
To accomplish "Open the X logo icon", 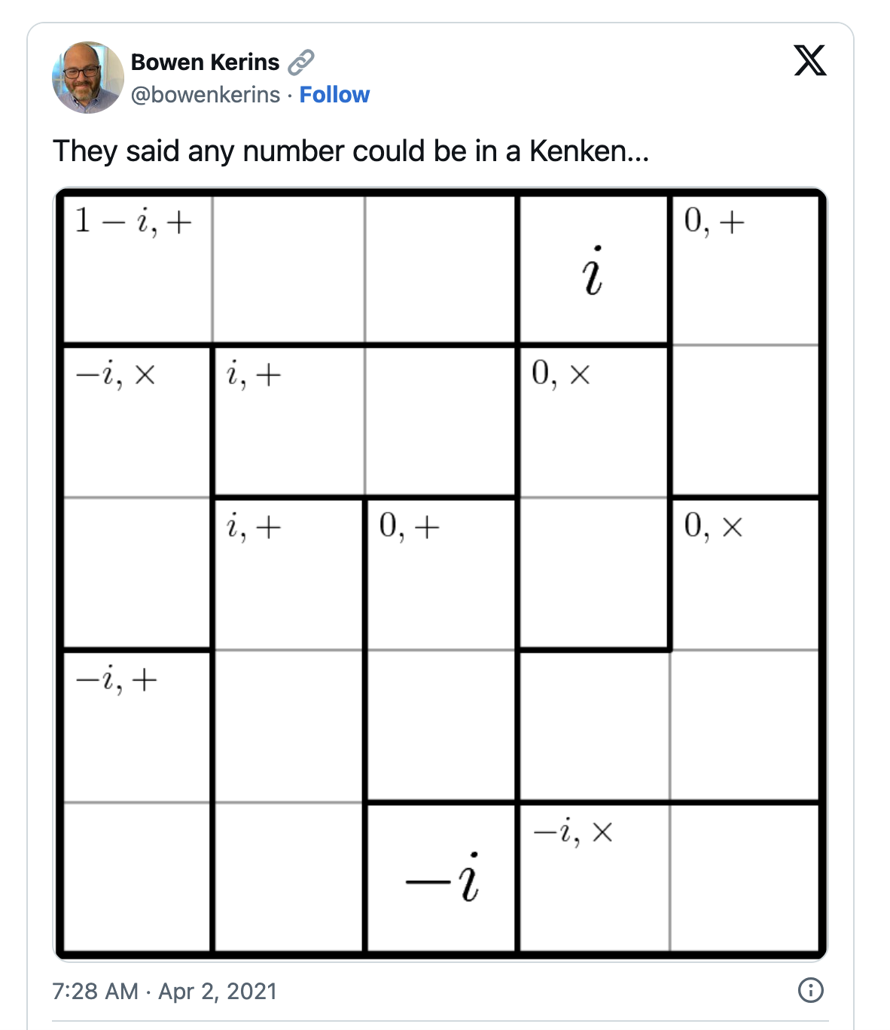I will [x=810, y=60].
